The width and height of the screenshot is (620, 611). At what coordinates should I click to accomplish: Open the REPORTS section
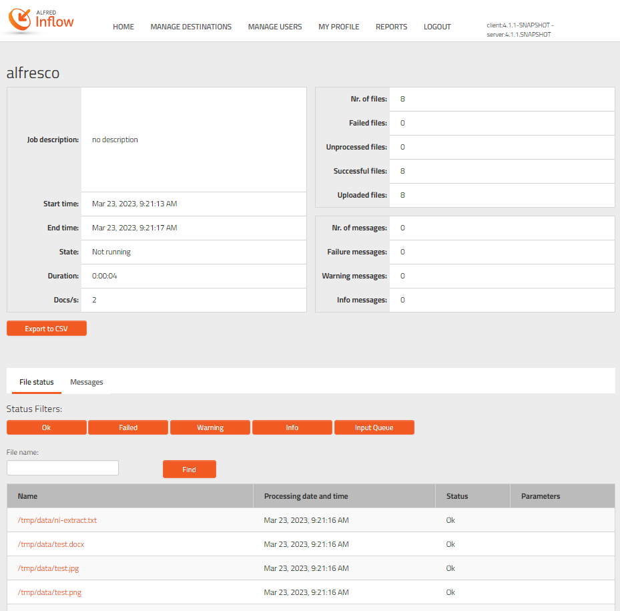[x=391, y=27]
